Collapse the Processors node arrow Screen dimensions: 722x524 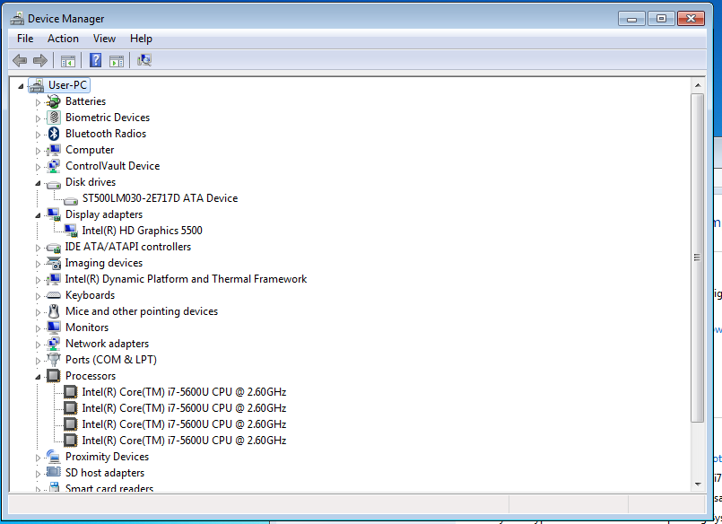click(x=39, y=377)
